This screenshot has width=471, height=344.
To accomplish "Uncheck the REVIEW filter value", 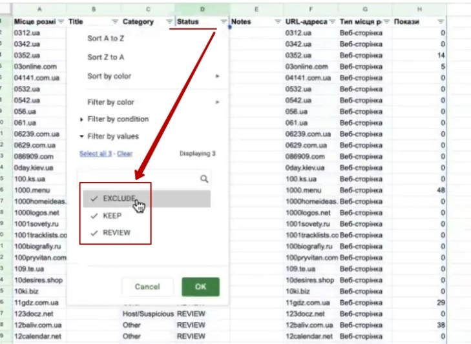I will point(94,233).
